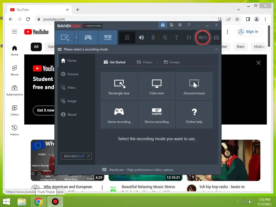This screenshot has width=276, height=207.
Task: Take a screenshot with camera icon
Action: coord(216,37)
